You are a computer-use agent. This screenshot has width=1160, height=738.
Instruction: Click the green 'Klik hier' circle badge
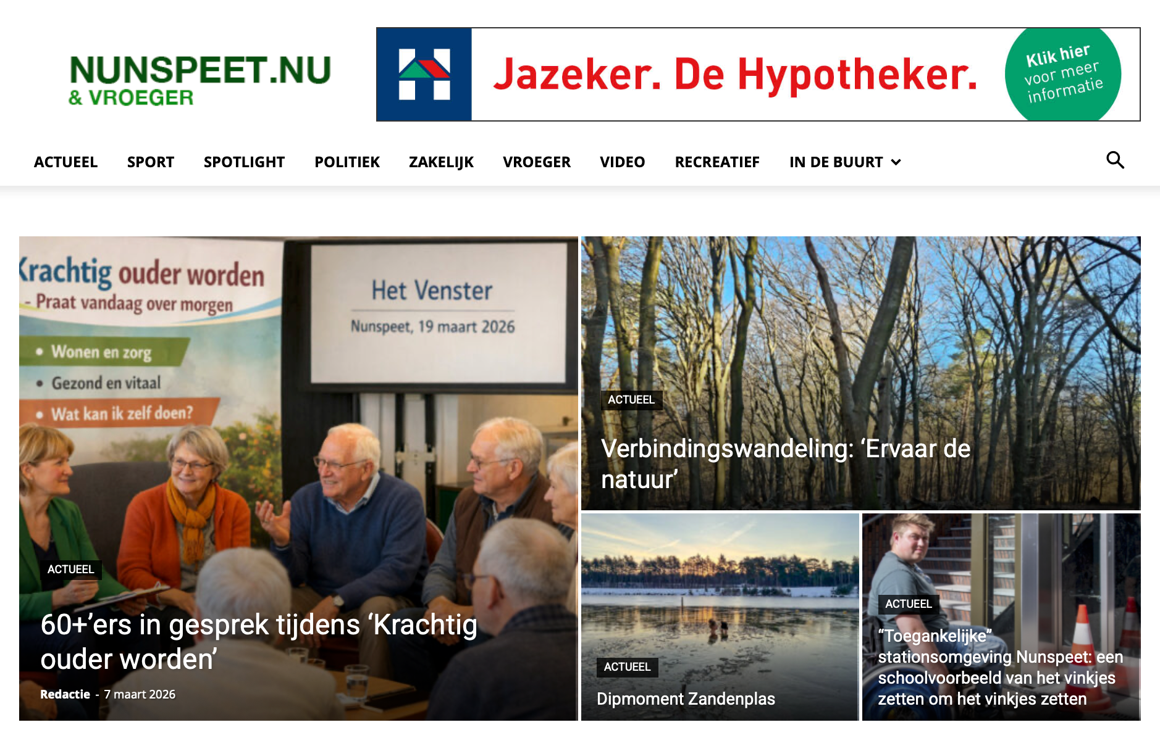1062,74
